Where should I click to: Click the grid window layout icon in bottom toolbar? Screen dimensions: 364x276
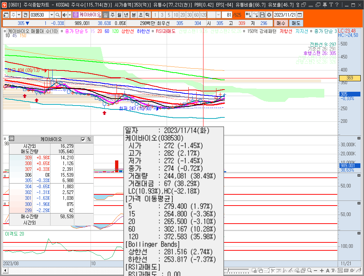tap(254, 271)
